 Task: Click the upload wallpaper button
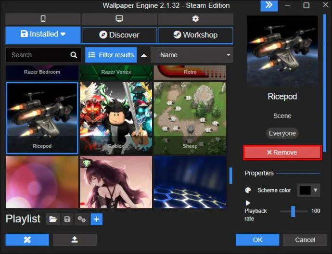point(75,240)
